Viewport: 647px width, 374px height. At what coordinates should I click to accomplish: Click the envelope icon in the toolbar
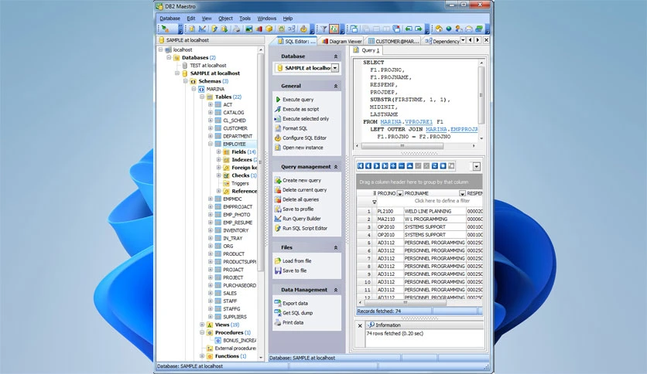tap(469, 29)
